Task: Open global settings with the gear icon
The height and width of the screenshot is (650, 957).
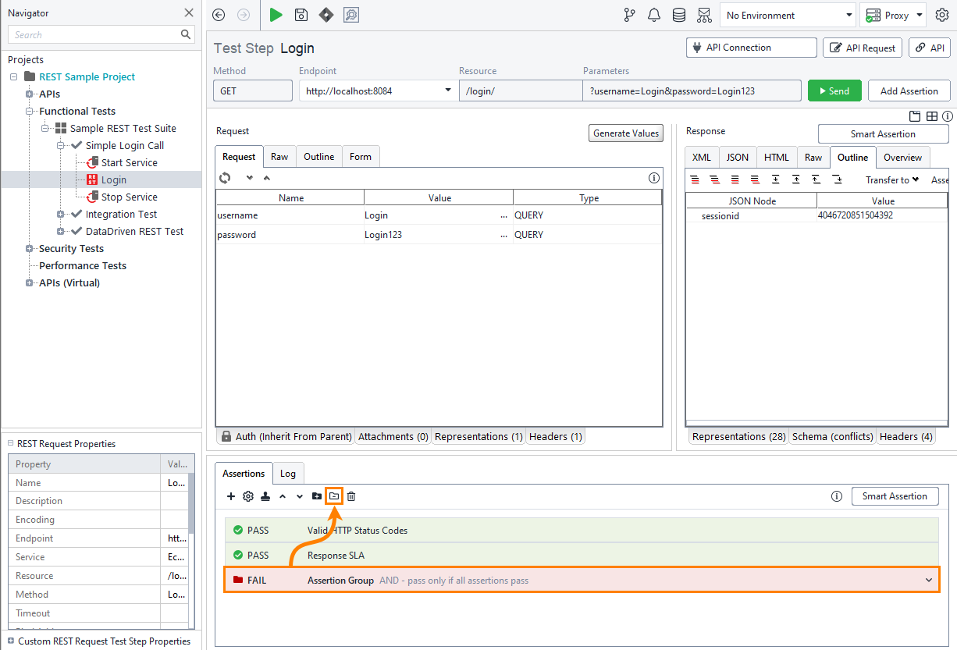Action: (x=942, y=15)
